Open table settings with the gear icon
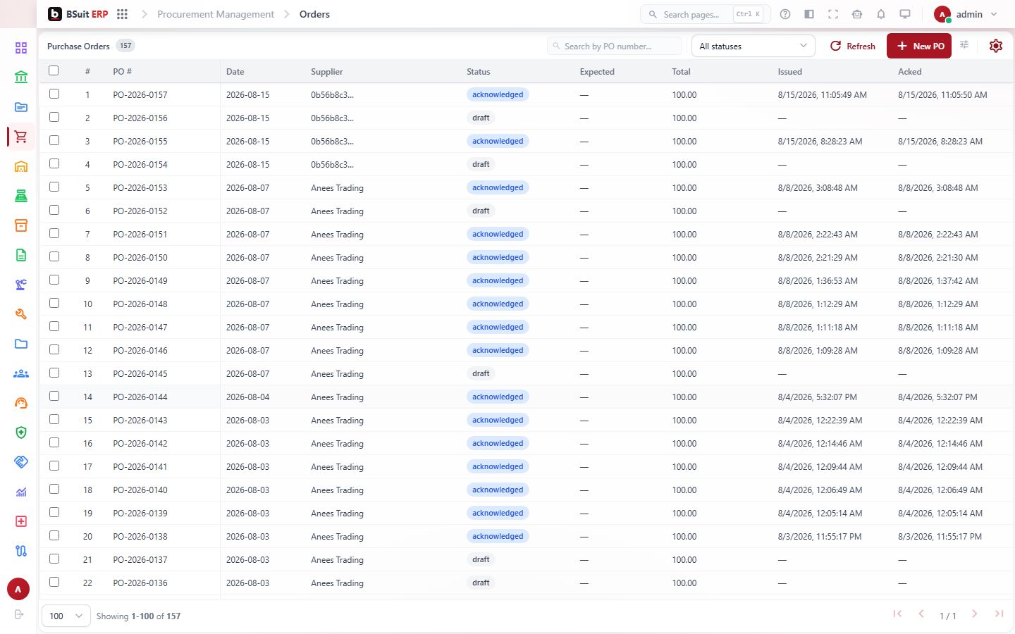Screen dimensions: 1015x634 coord(996,46)
